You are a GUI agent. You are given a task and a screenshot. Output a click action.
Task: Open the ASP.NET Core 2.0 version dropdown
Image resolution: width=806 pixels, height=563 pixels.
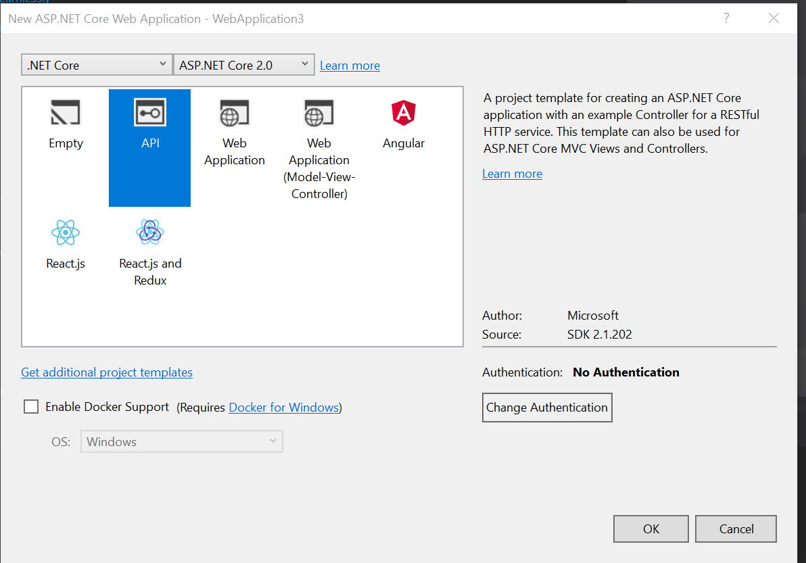(243, 64)
